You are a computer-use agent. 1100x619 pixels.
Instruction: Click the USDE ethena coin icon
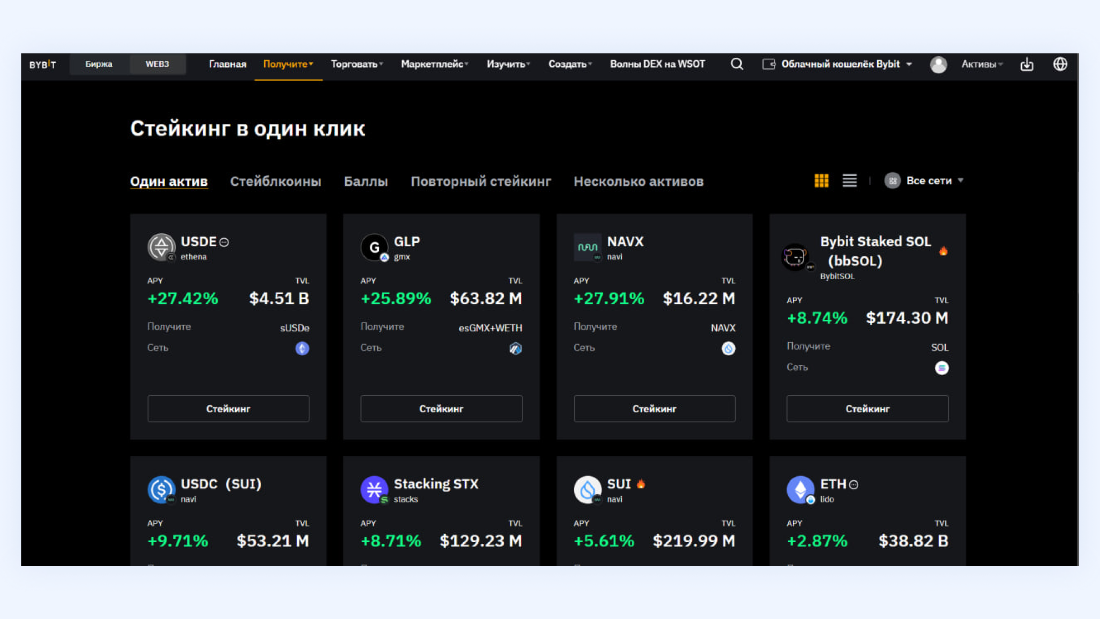pyautogui.click(x=162, y=247)
